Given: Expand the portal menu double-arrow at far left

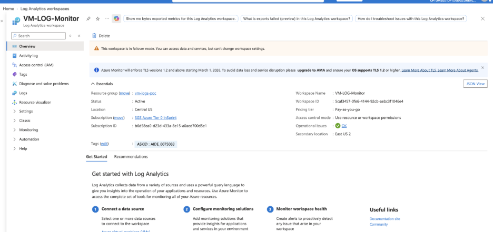Looking at the screenshot, I should point(2,21).
